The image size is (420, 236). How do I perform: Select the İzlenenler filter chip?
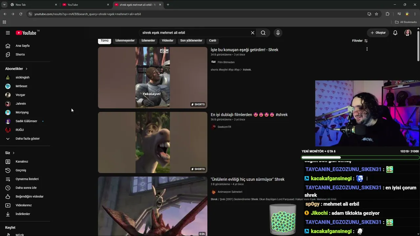tap(148, 41)
